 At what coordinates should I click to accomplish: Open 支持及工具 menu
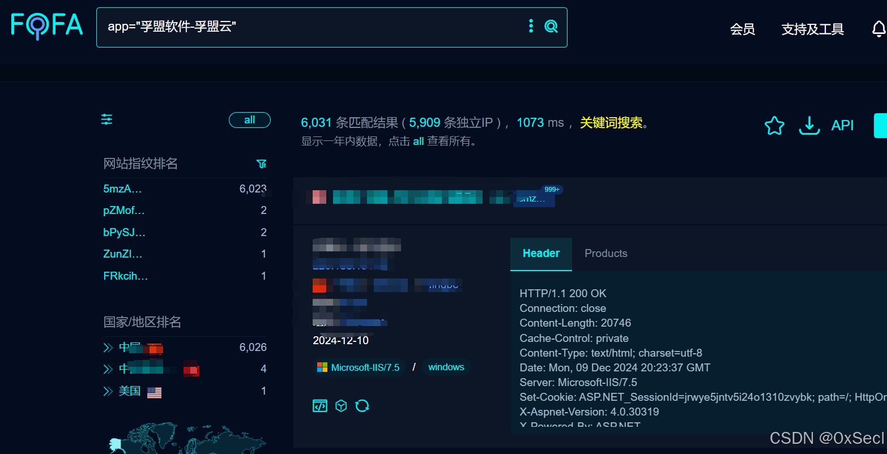(812, 29)
